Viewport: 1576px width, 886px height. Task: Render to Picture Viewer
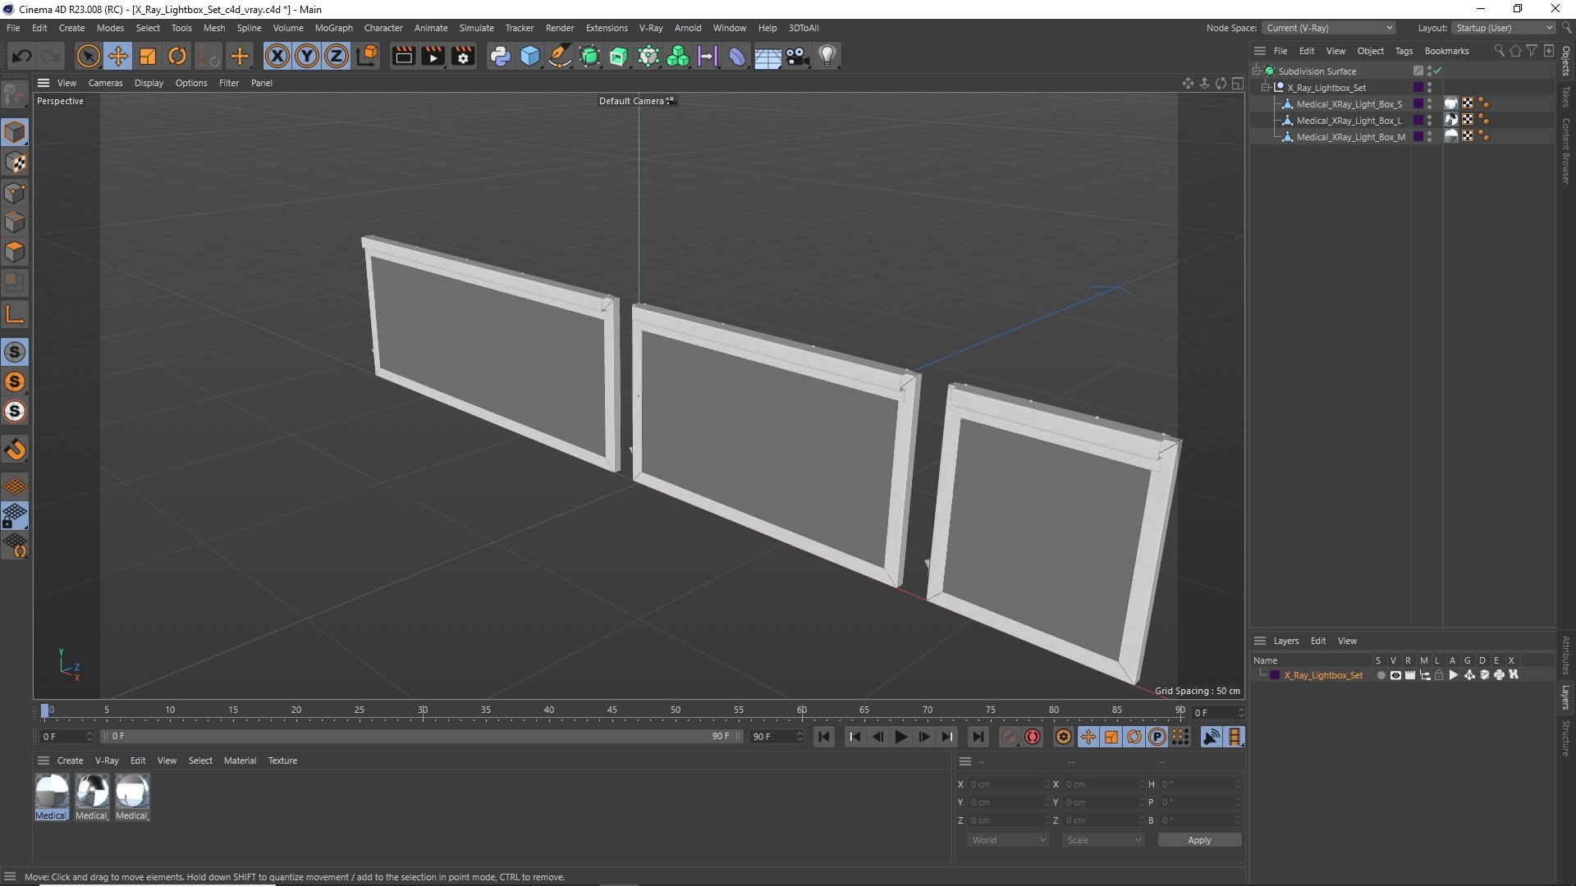coord(433,56)
